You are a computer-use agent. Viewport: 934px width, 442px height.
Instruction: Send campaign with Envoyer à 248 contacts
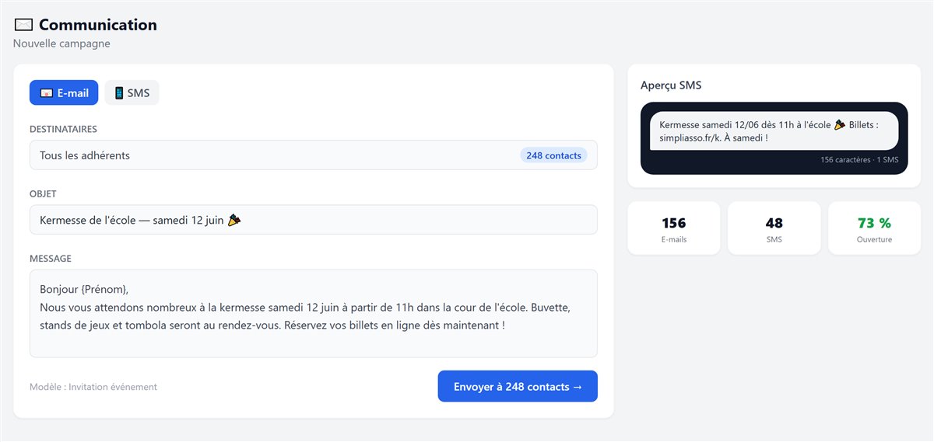518,386
